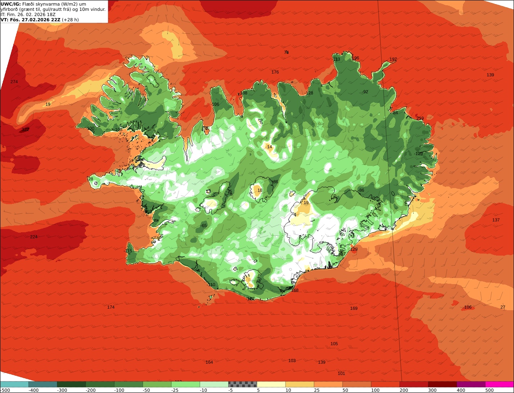Click the '103' flux value on the map
Screen dimensions: 514x393
click(x=292, y=360)
